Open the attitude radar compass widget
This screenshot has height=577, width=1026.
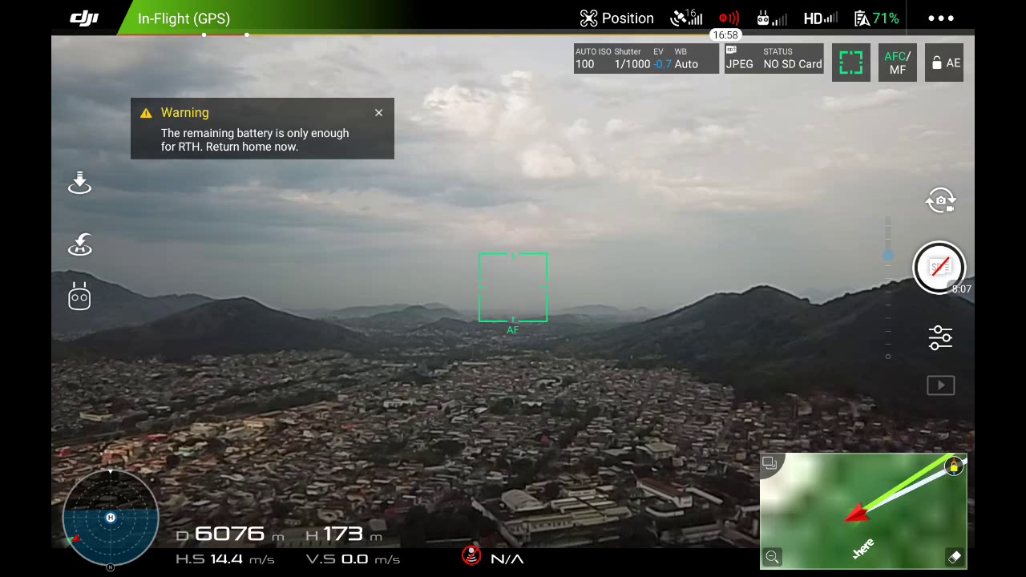(x=111, y=517)
